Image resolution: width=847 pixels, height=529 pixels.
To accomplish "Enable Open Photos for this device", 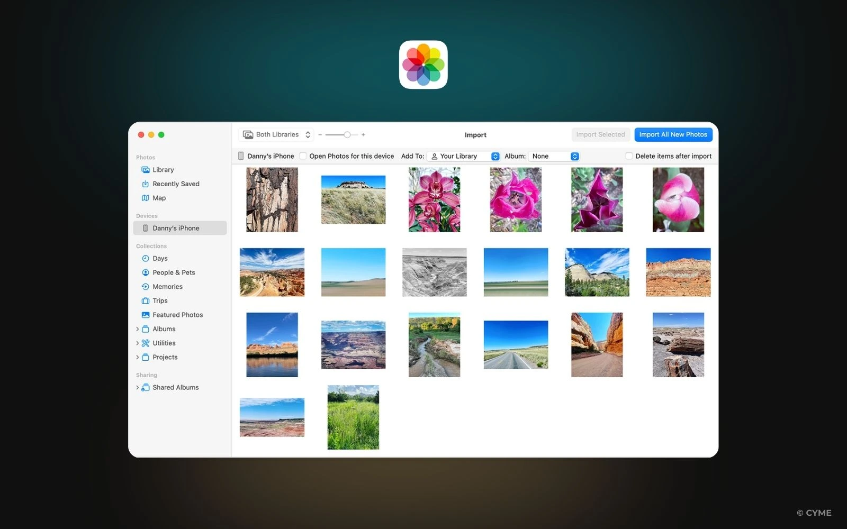I will tap(302, 156).
